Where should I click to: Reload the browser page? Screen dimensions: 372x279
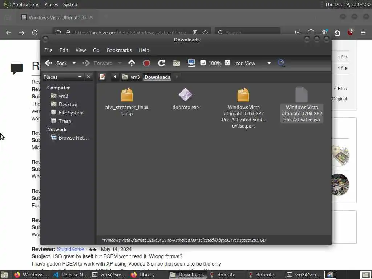click(35, 32)
